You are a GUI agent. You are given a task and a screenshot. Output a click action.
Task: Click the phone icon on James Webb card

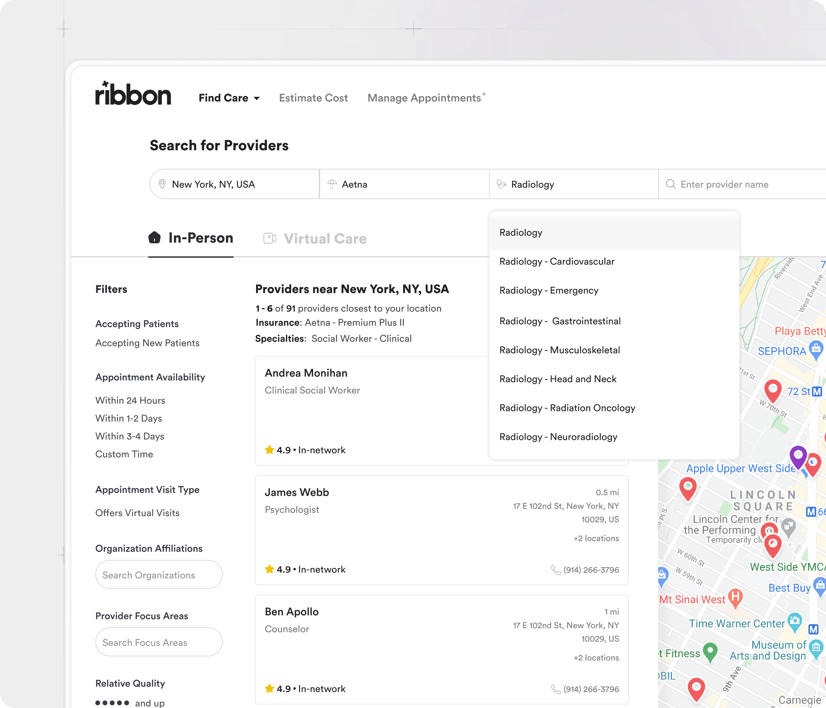556,570
